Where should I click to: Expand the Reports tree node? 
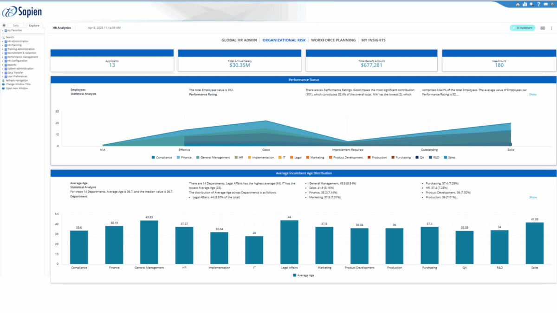(x=2, y=65)
